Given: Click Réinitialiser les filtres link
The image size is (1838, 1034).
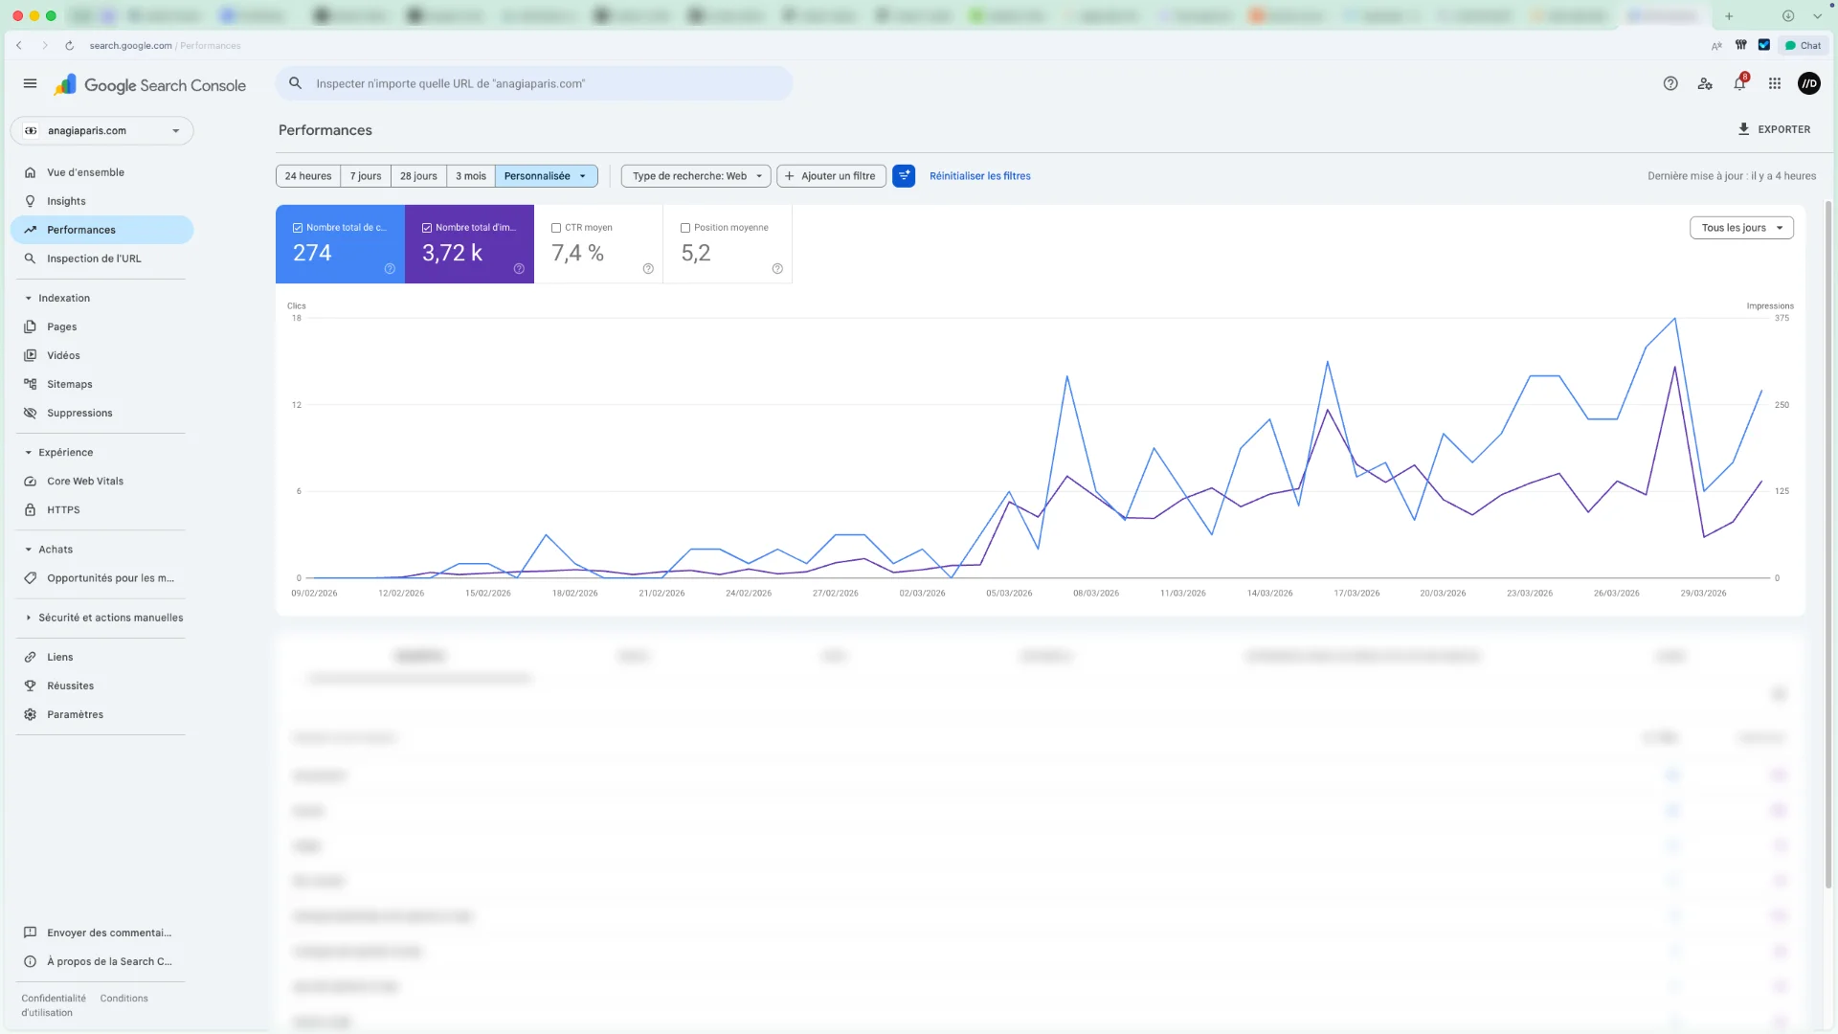Looking at the screenshot, I should [979, 176].
